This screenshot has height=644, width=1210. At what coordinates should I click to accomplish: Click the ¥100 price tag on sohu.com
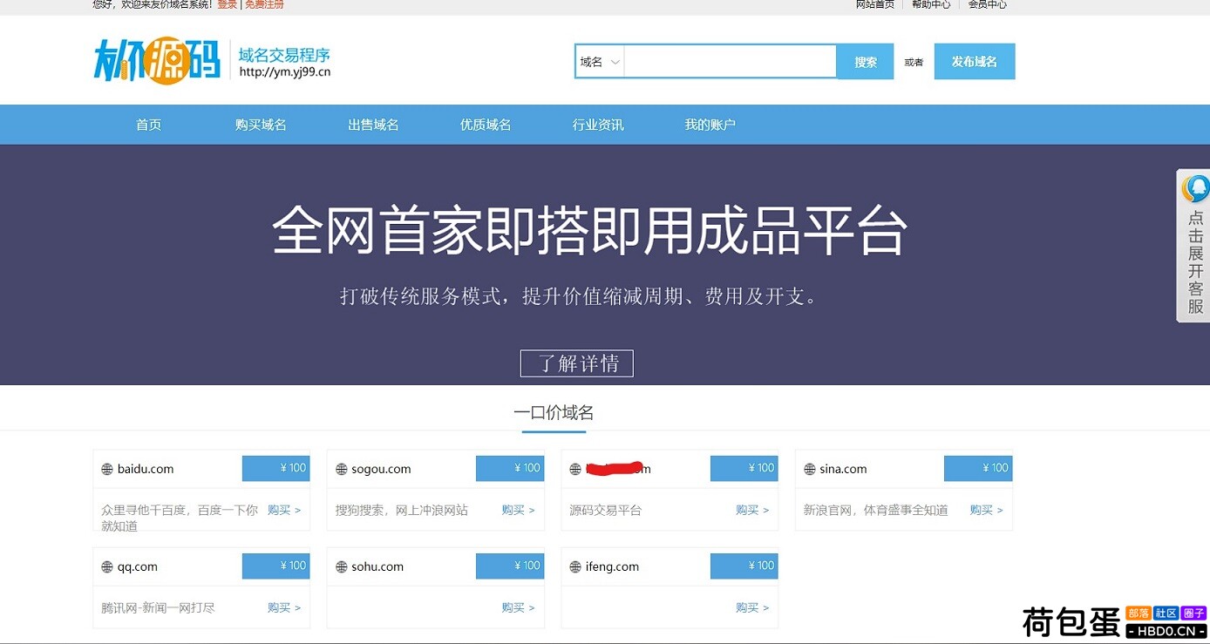[510, 566]
